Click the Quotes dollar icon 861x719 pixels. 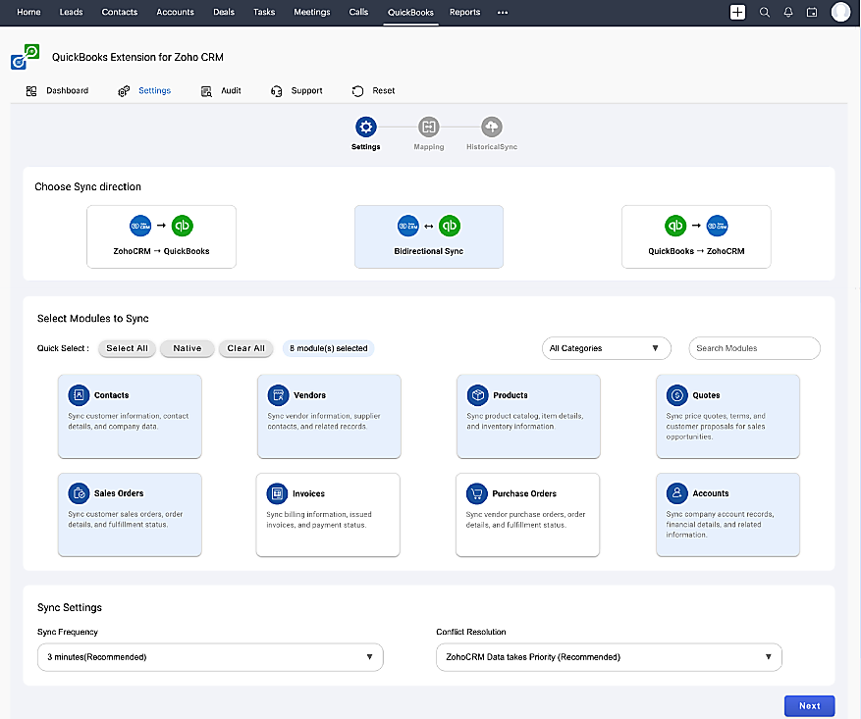pyautogui.click(x=676, y=395)
